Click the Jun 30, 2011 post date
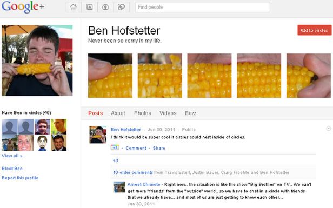This screenshot has width=333, height=208. (162, 130)
